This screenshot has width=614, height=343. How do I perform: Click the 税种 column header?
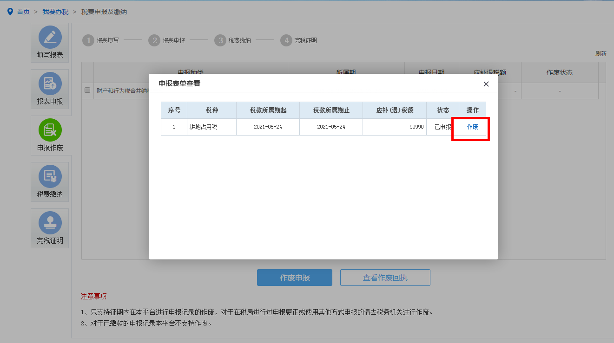coord(212,110)
